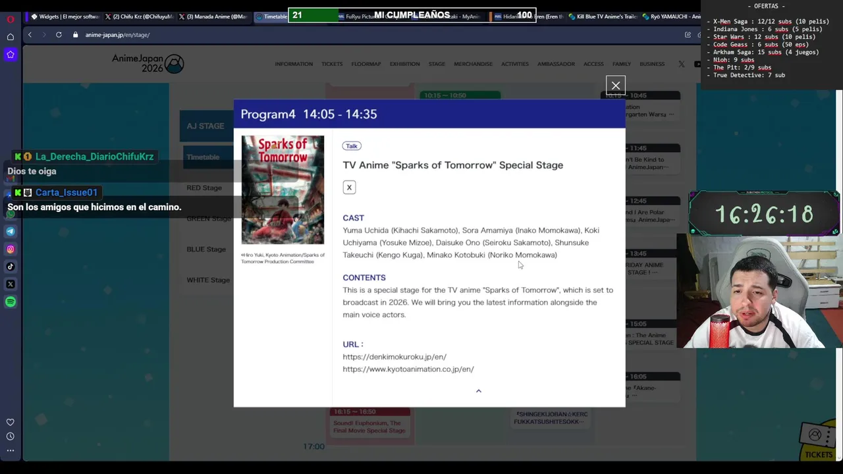
Task: Open TikTok in the Opera sidebar
Action: click(11, 267)
